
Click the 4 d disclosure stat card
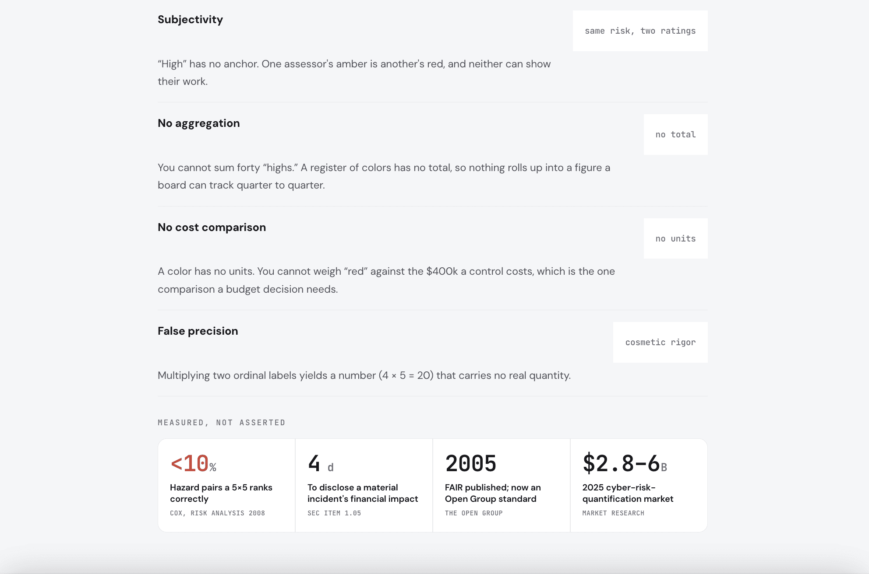tap(364, 485)
